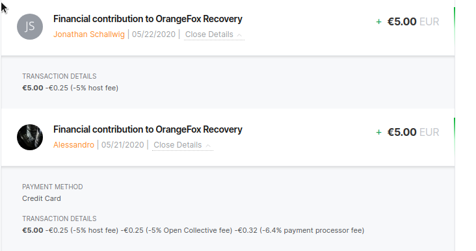
Task: Click the Credit Card payment method text
Action: [x=42, y=198]
